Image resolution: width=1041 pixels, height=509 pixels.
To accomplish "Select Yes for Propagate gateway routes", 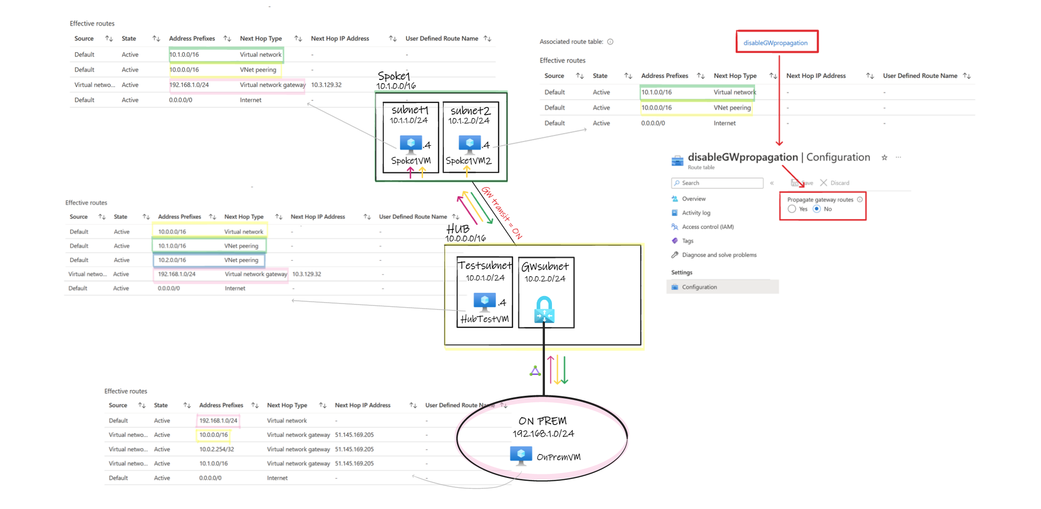I will click(x=792, y=209).
